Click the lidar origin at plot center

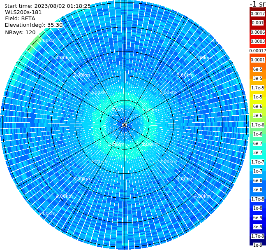click(x=125, y=125)
